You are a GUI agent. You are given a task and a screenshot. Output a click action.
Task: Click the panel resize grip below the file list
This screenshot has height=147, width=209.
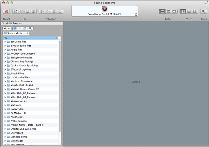pyautogui.click(x=32, y=146)
